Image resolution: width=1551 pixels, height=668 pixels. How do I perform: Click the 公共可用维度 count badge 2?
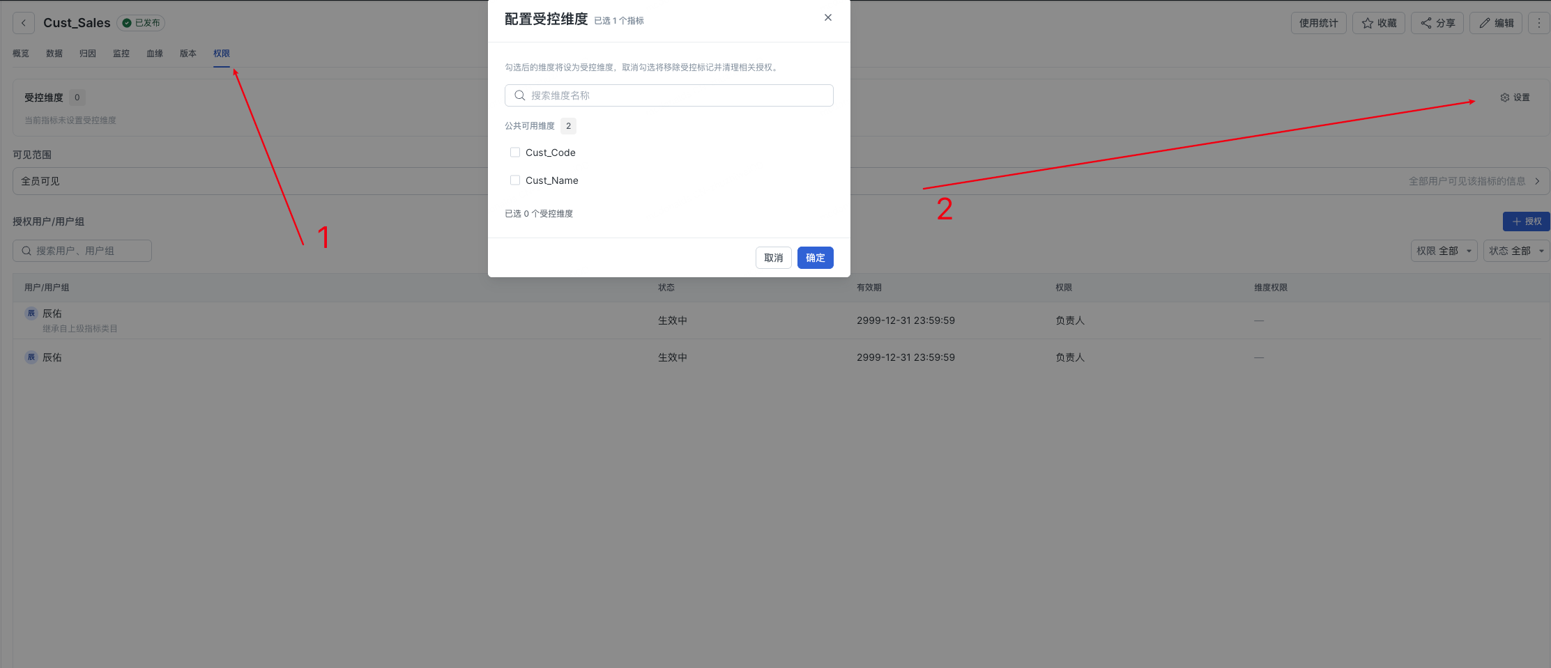click(568, 126)
